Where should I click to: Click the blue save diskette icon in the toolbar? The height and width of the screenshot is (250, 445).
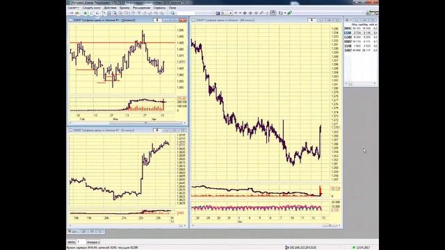click(x=218, y=13)
